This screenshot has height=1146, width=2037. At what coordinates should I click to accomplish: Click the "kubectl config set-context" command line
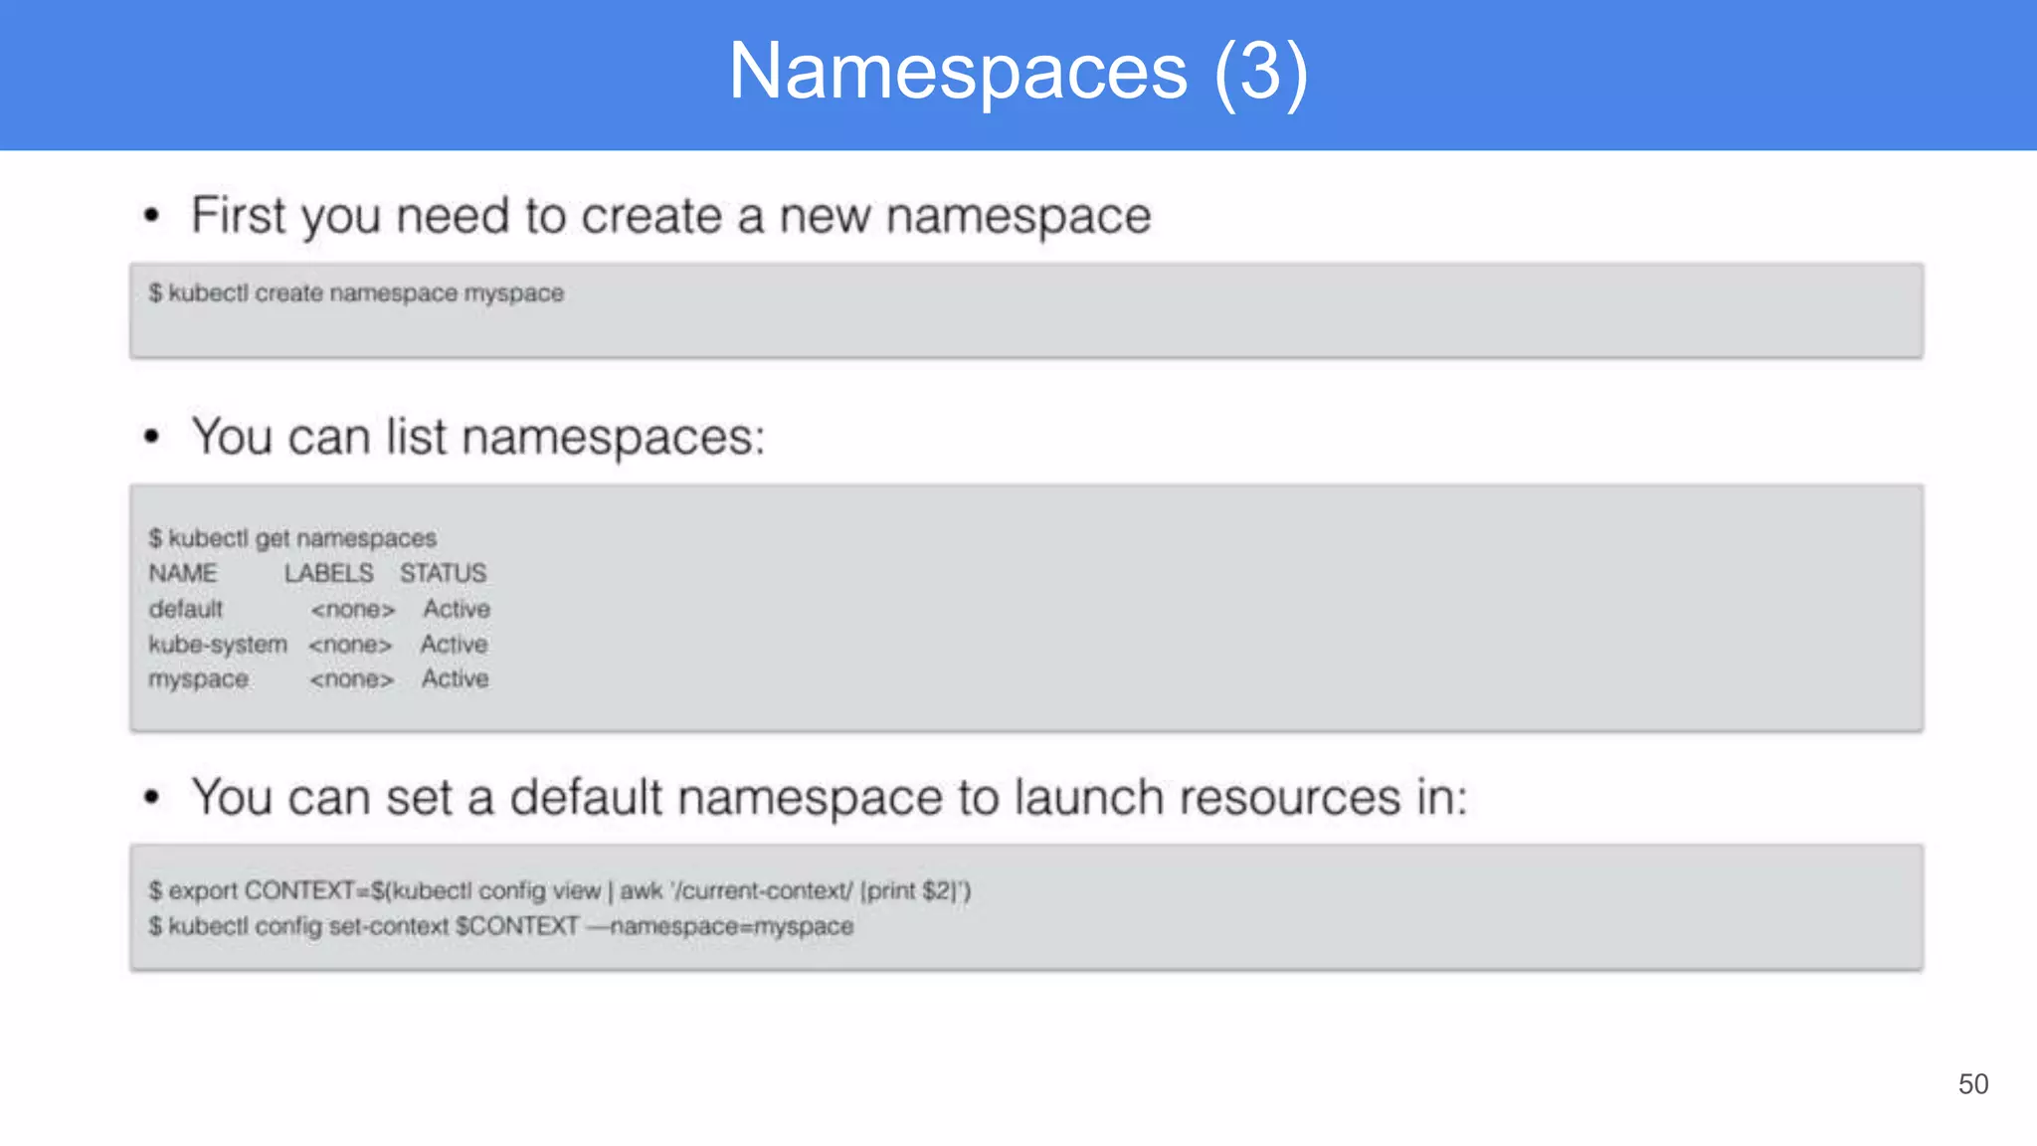click(501, 926)
